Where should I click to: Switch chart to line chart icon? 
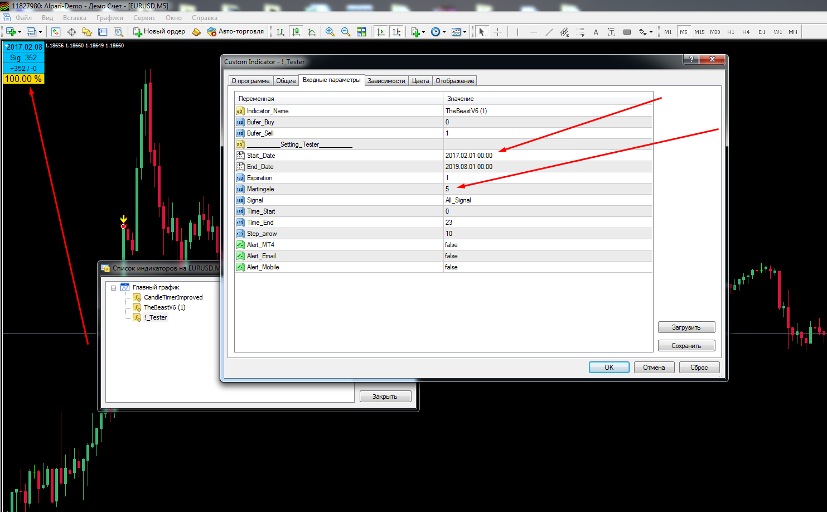pyautogui.click(x=312, y=32)
